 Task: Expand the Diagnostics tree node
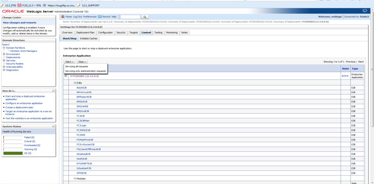tap(4, 70)
